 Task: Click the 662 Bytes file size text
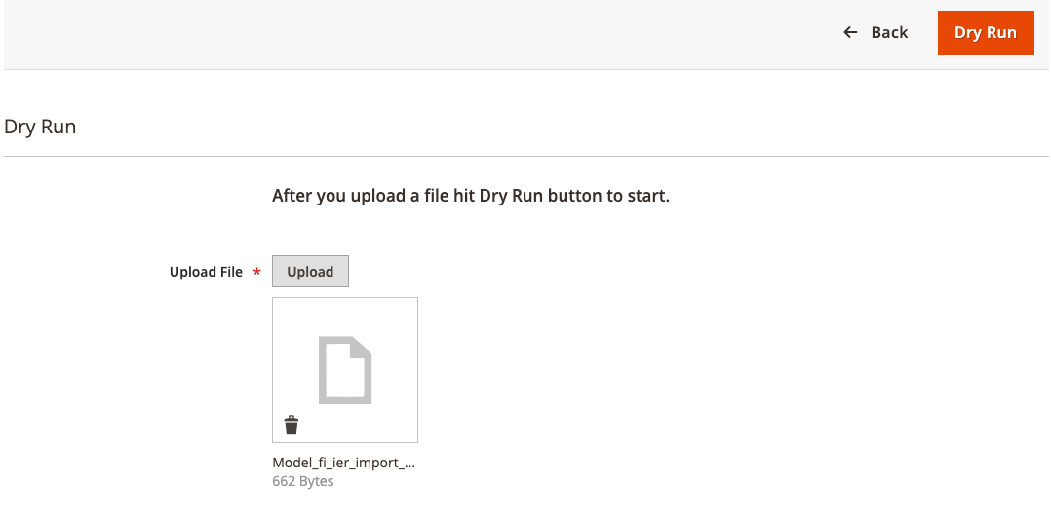pos(303,481)
